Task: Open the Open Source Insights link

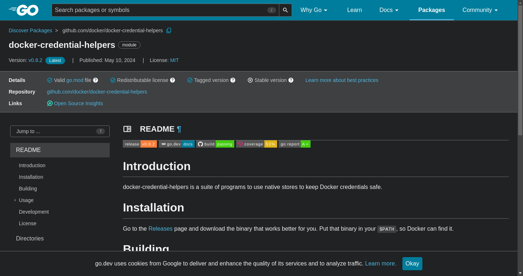Action: [78, 103]
